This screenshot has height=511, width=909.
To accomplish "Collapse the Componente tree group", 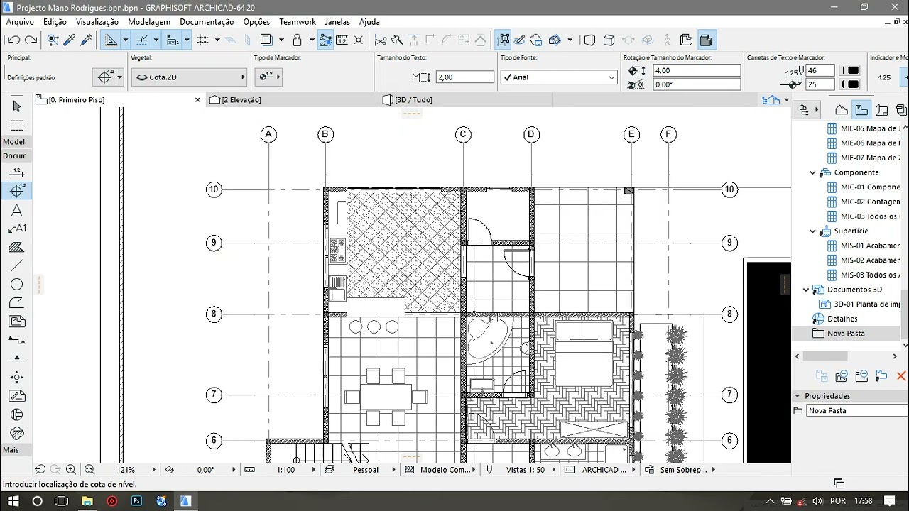I will [x=813, y=172].
